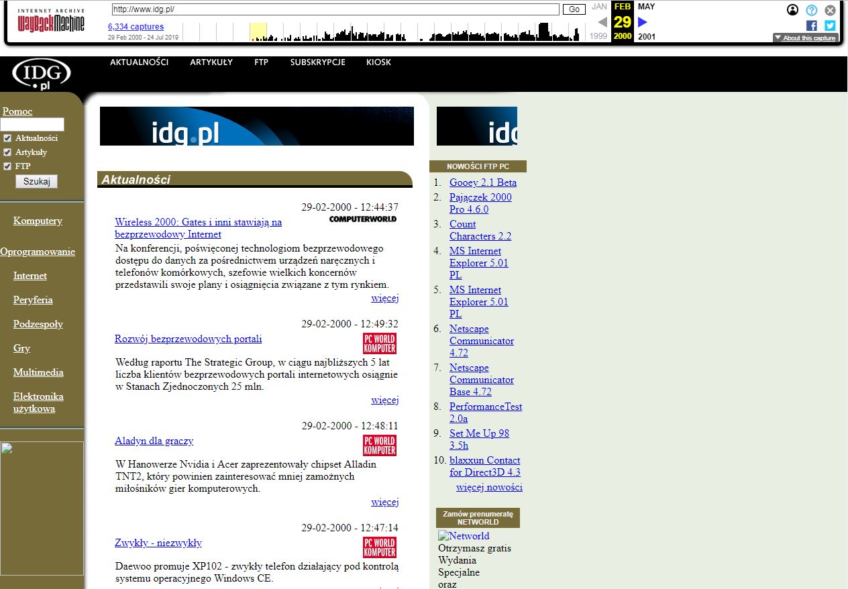Close the Wayback toolbar with X icon

coord(831,10)
